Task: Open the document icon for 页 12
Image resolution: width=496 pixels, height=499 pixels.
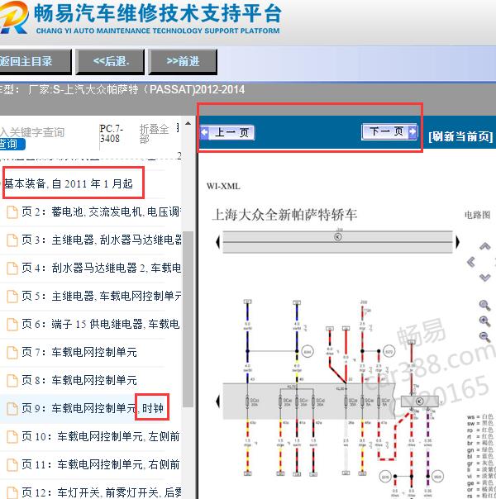Action: click(12, 492)
